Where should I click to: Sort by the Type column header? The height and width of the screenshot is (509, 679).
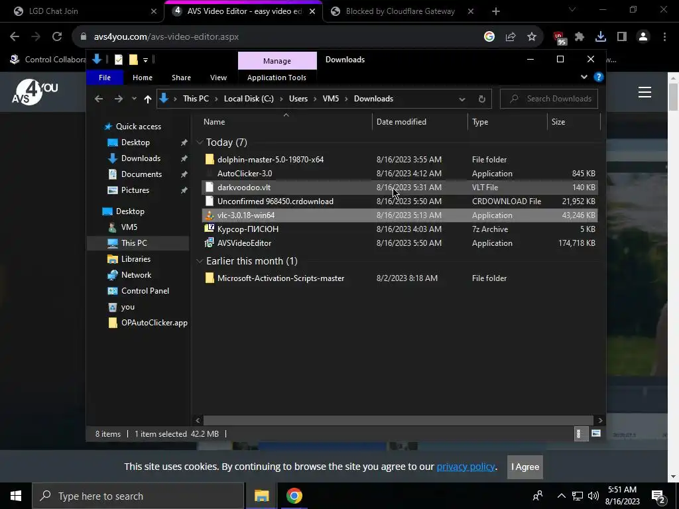(507, 122)
